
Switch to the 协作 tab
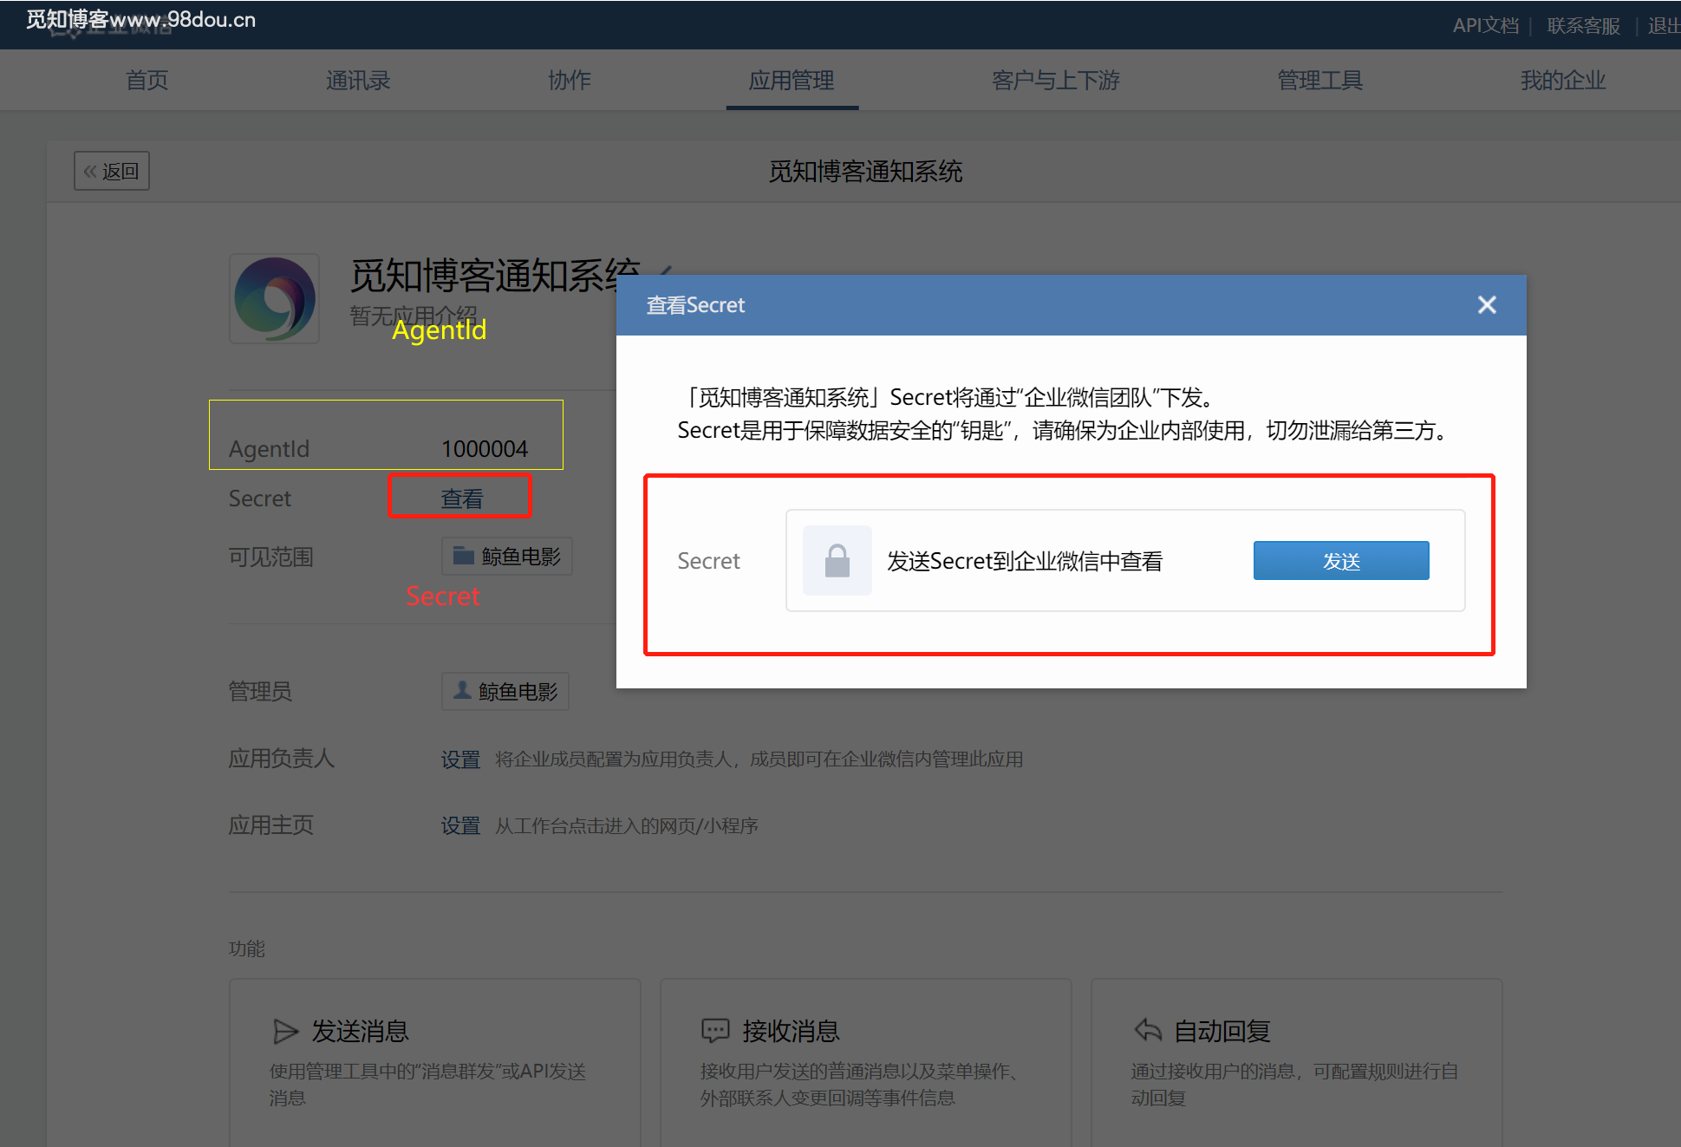pyautogui.click(x=570, y=80)
